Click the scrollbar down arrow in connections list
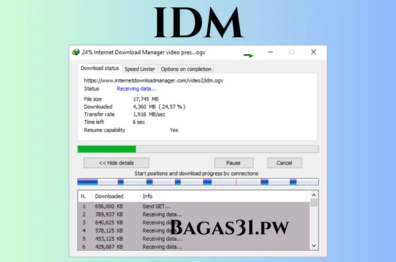Screen dimensions: 396x262 (314, 246)
